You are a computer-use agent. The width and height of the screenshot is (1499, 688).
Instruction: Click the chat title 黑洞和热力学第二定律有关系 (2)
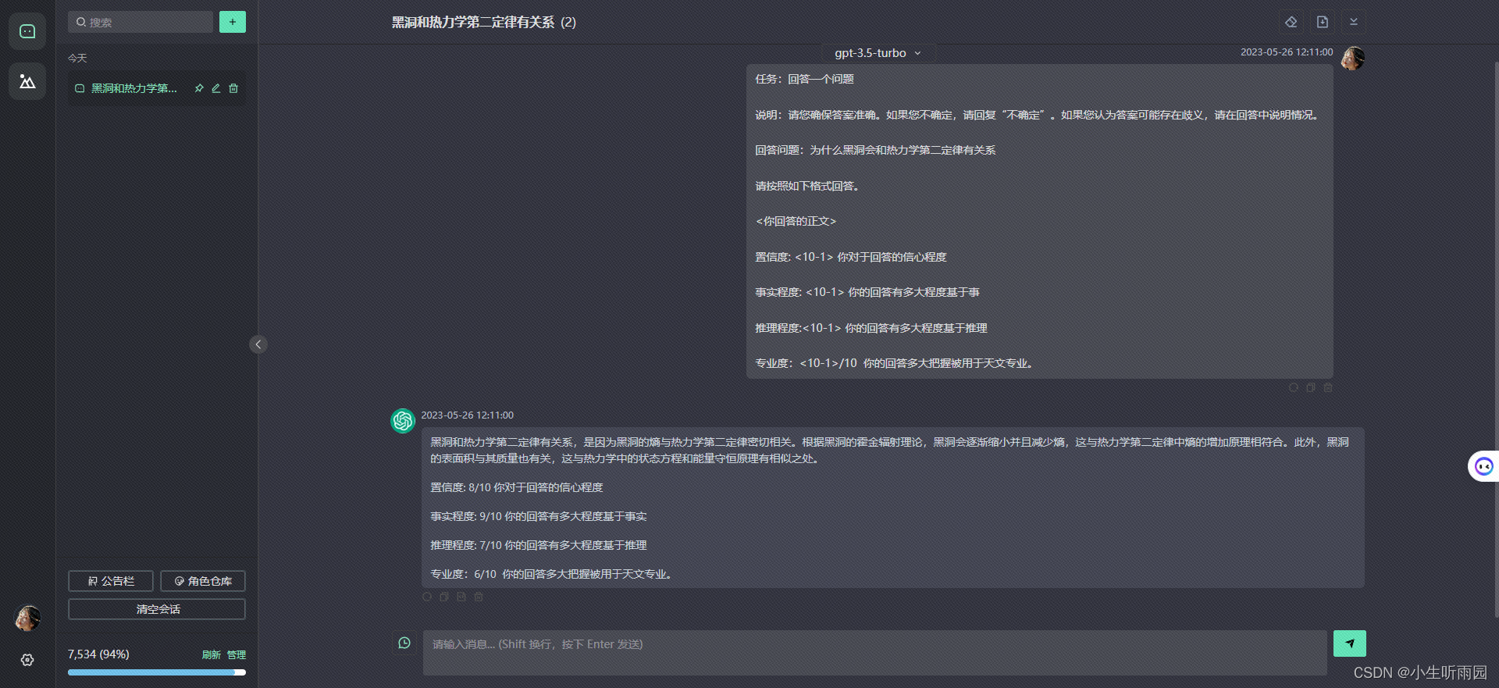[x=484, y=23]
